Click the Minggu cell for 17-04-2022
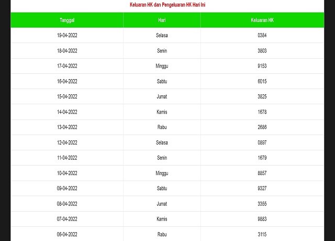 pos(162,66)
